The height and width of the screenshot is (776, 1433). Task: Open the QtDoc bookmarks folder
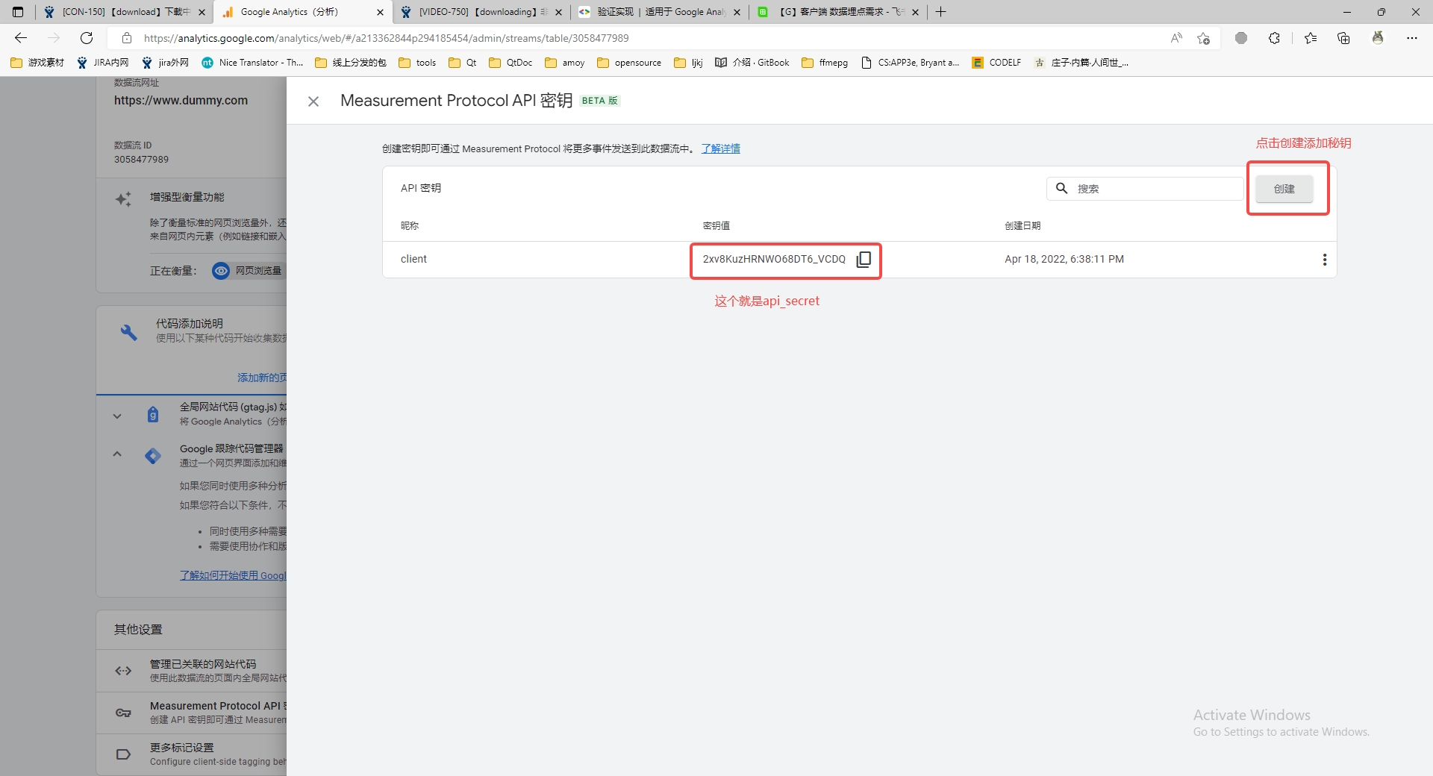coord(511,63)
